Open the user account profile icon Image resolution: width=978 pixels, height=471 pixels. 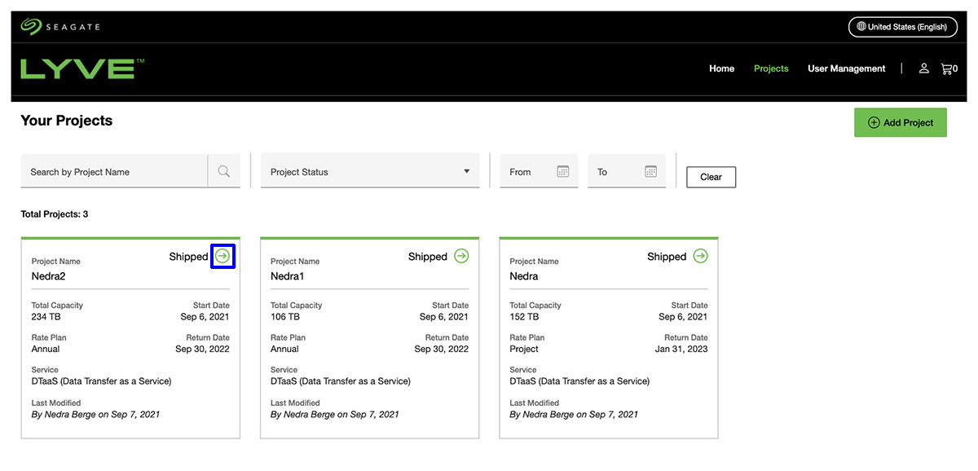924,68
